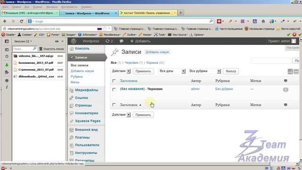Screen dimensions: 302x170
Task: Tick the select-all checkbox in top header
Action: (114, 81)
